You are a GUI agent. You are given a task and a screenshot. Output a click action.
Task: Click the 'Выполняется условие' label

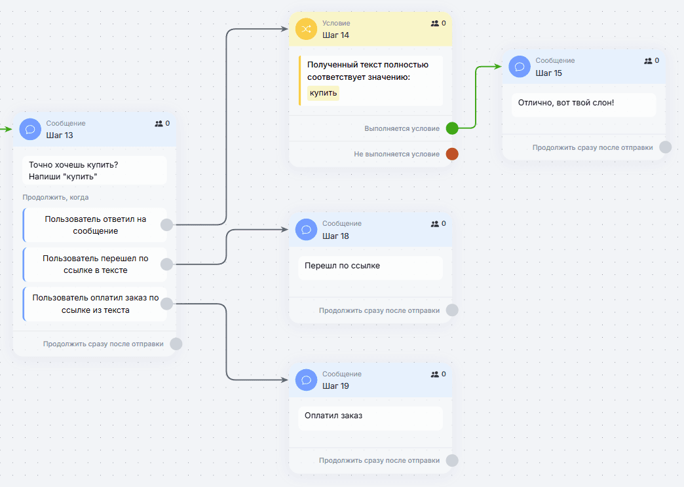pos(402,128)
